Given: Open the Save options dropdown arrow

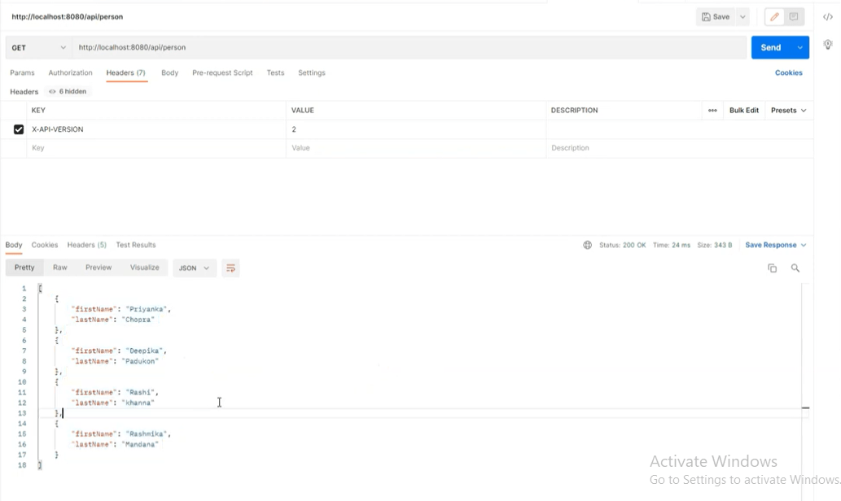Looking at the screenshot, I should coord(742,16).
